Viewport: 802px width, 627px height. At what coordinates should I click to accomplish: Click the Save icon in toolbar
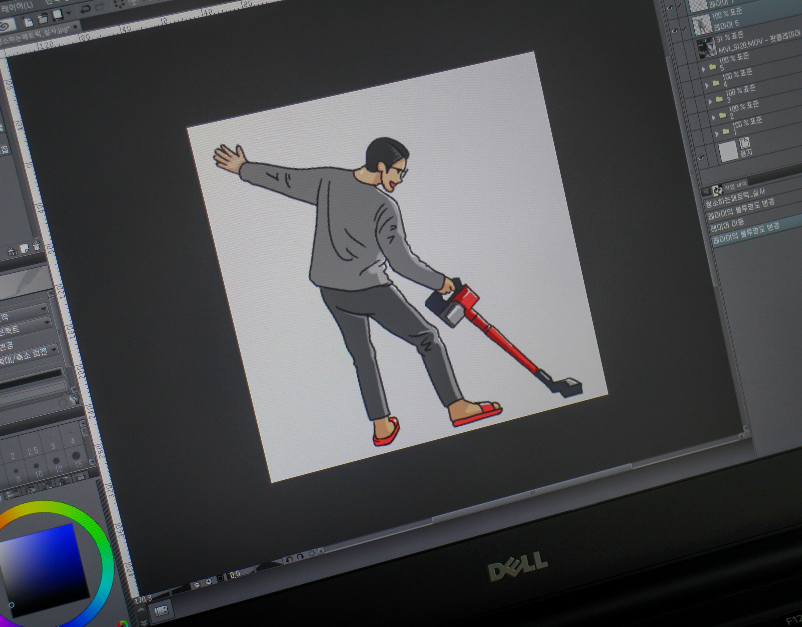(x=57, y=15)
